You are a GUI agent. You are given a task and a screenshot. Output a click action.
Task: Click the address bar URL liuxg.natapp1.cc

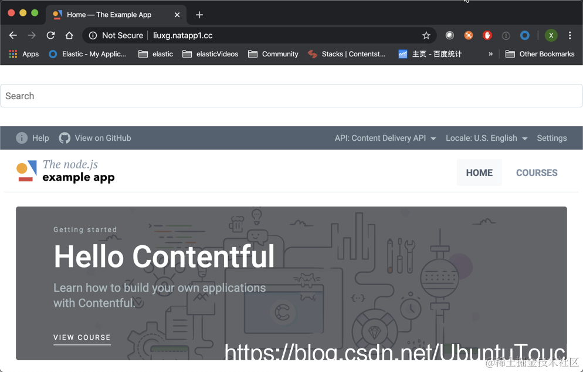(183, 35)
